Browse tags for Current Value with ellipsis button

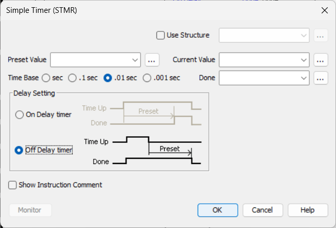coord(321,60)
